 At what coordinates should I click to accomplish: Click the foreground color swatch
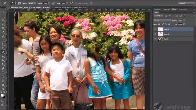[x=2, y=95]
